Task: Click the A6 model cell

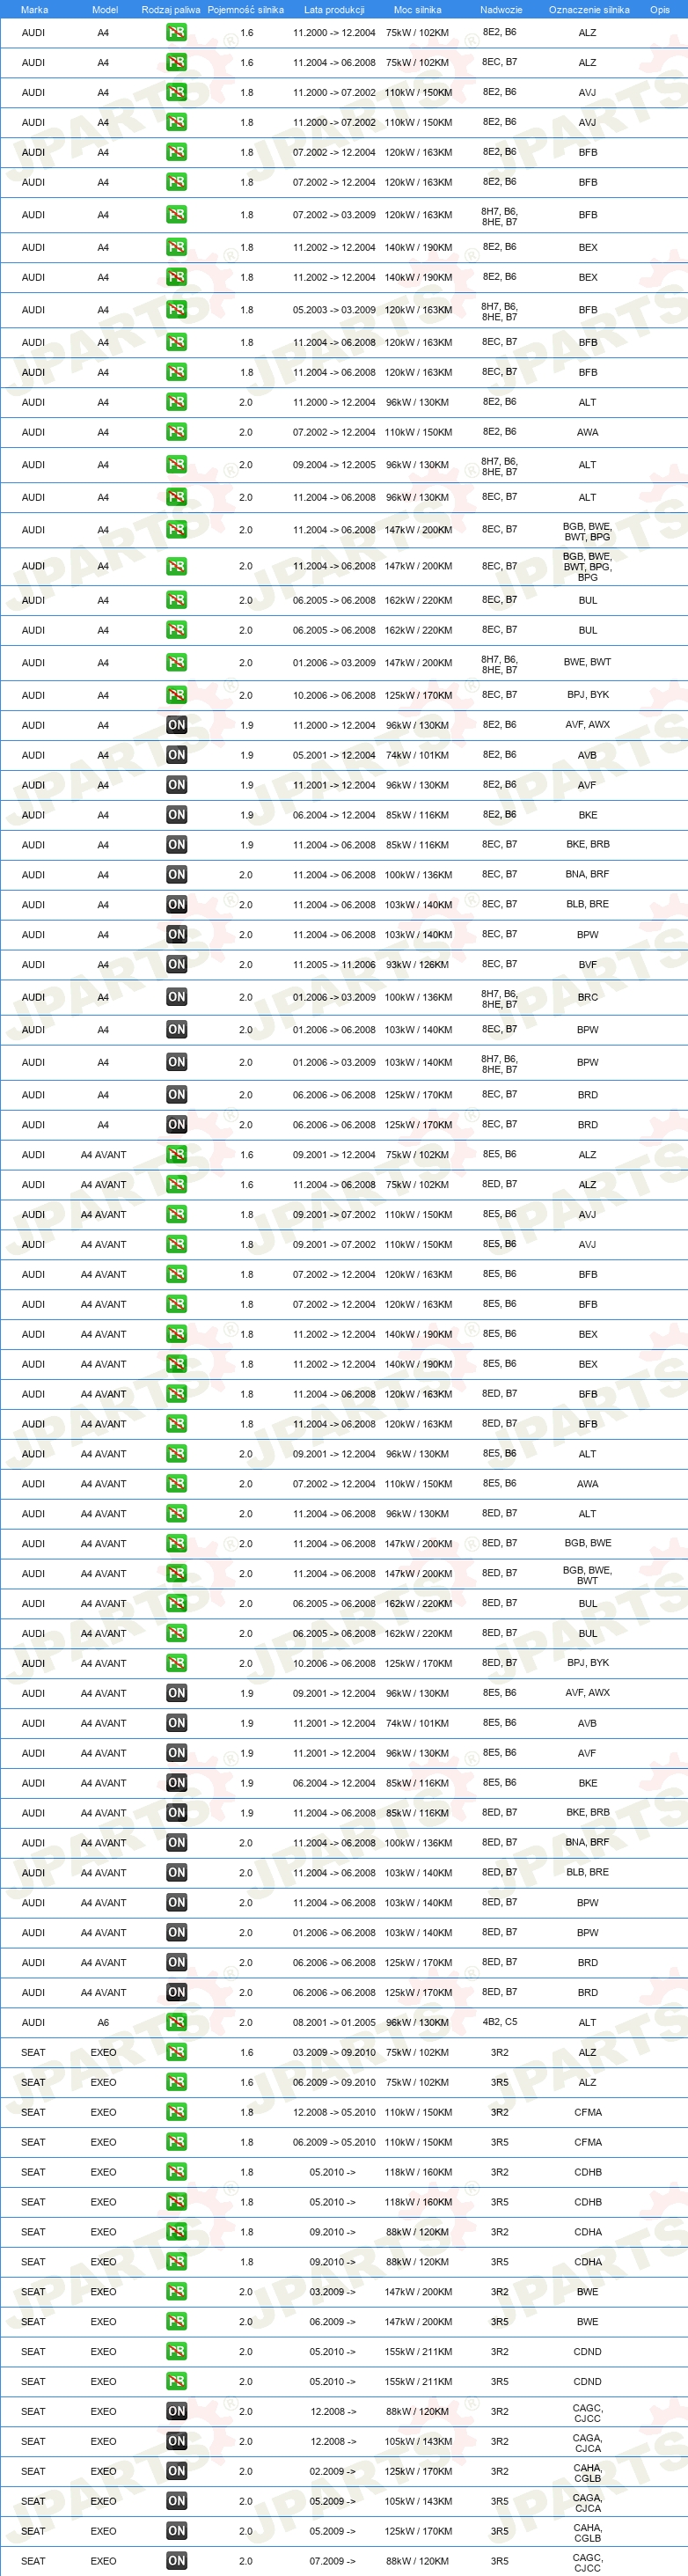Action: coord(103,2023)
